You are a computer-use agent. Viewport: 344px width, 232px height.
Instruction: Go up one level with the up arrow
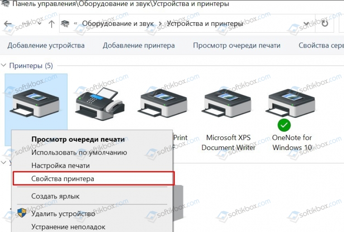(x=52, y=24)
